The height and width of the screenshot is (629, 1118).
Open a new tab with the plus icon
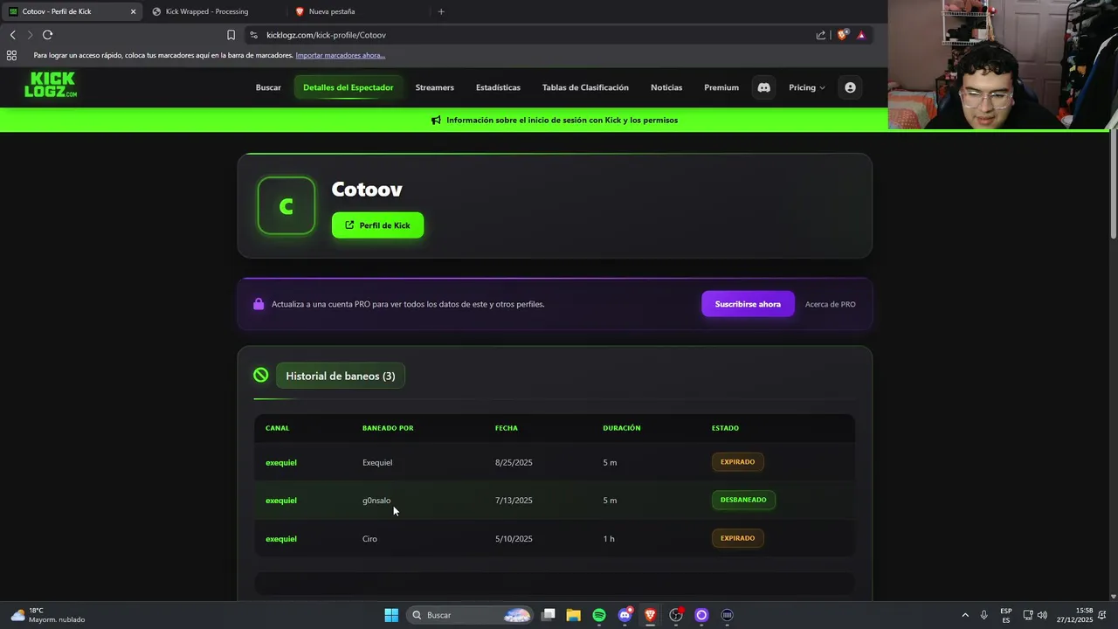(441, 11)
